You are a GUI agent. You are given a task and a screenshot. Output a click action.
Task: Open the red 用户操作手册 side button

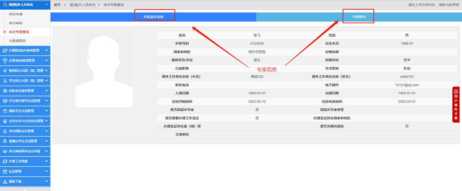pyautogui.click(x=456, y=105)
